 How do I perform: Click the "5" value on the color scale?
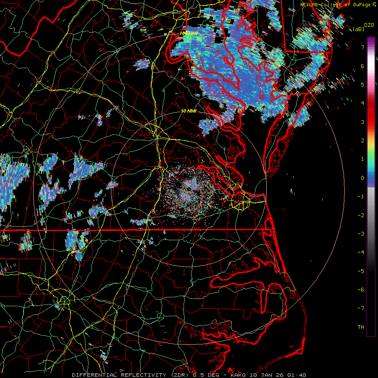pos(362,84)
